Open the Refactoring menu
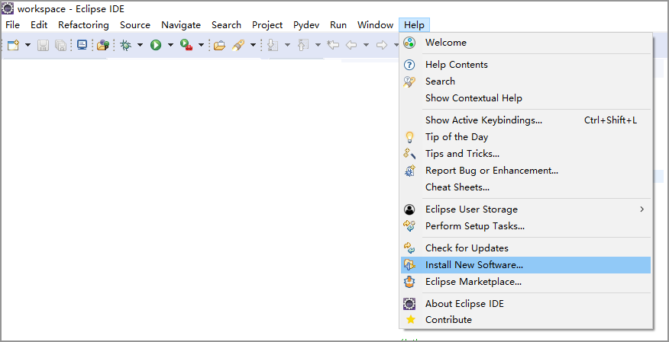This screenshot has width=669, height=342. click(x=84, y=25)
